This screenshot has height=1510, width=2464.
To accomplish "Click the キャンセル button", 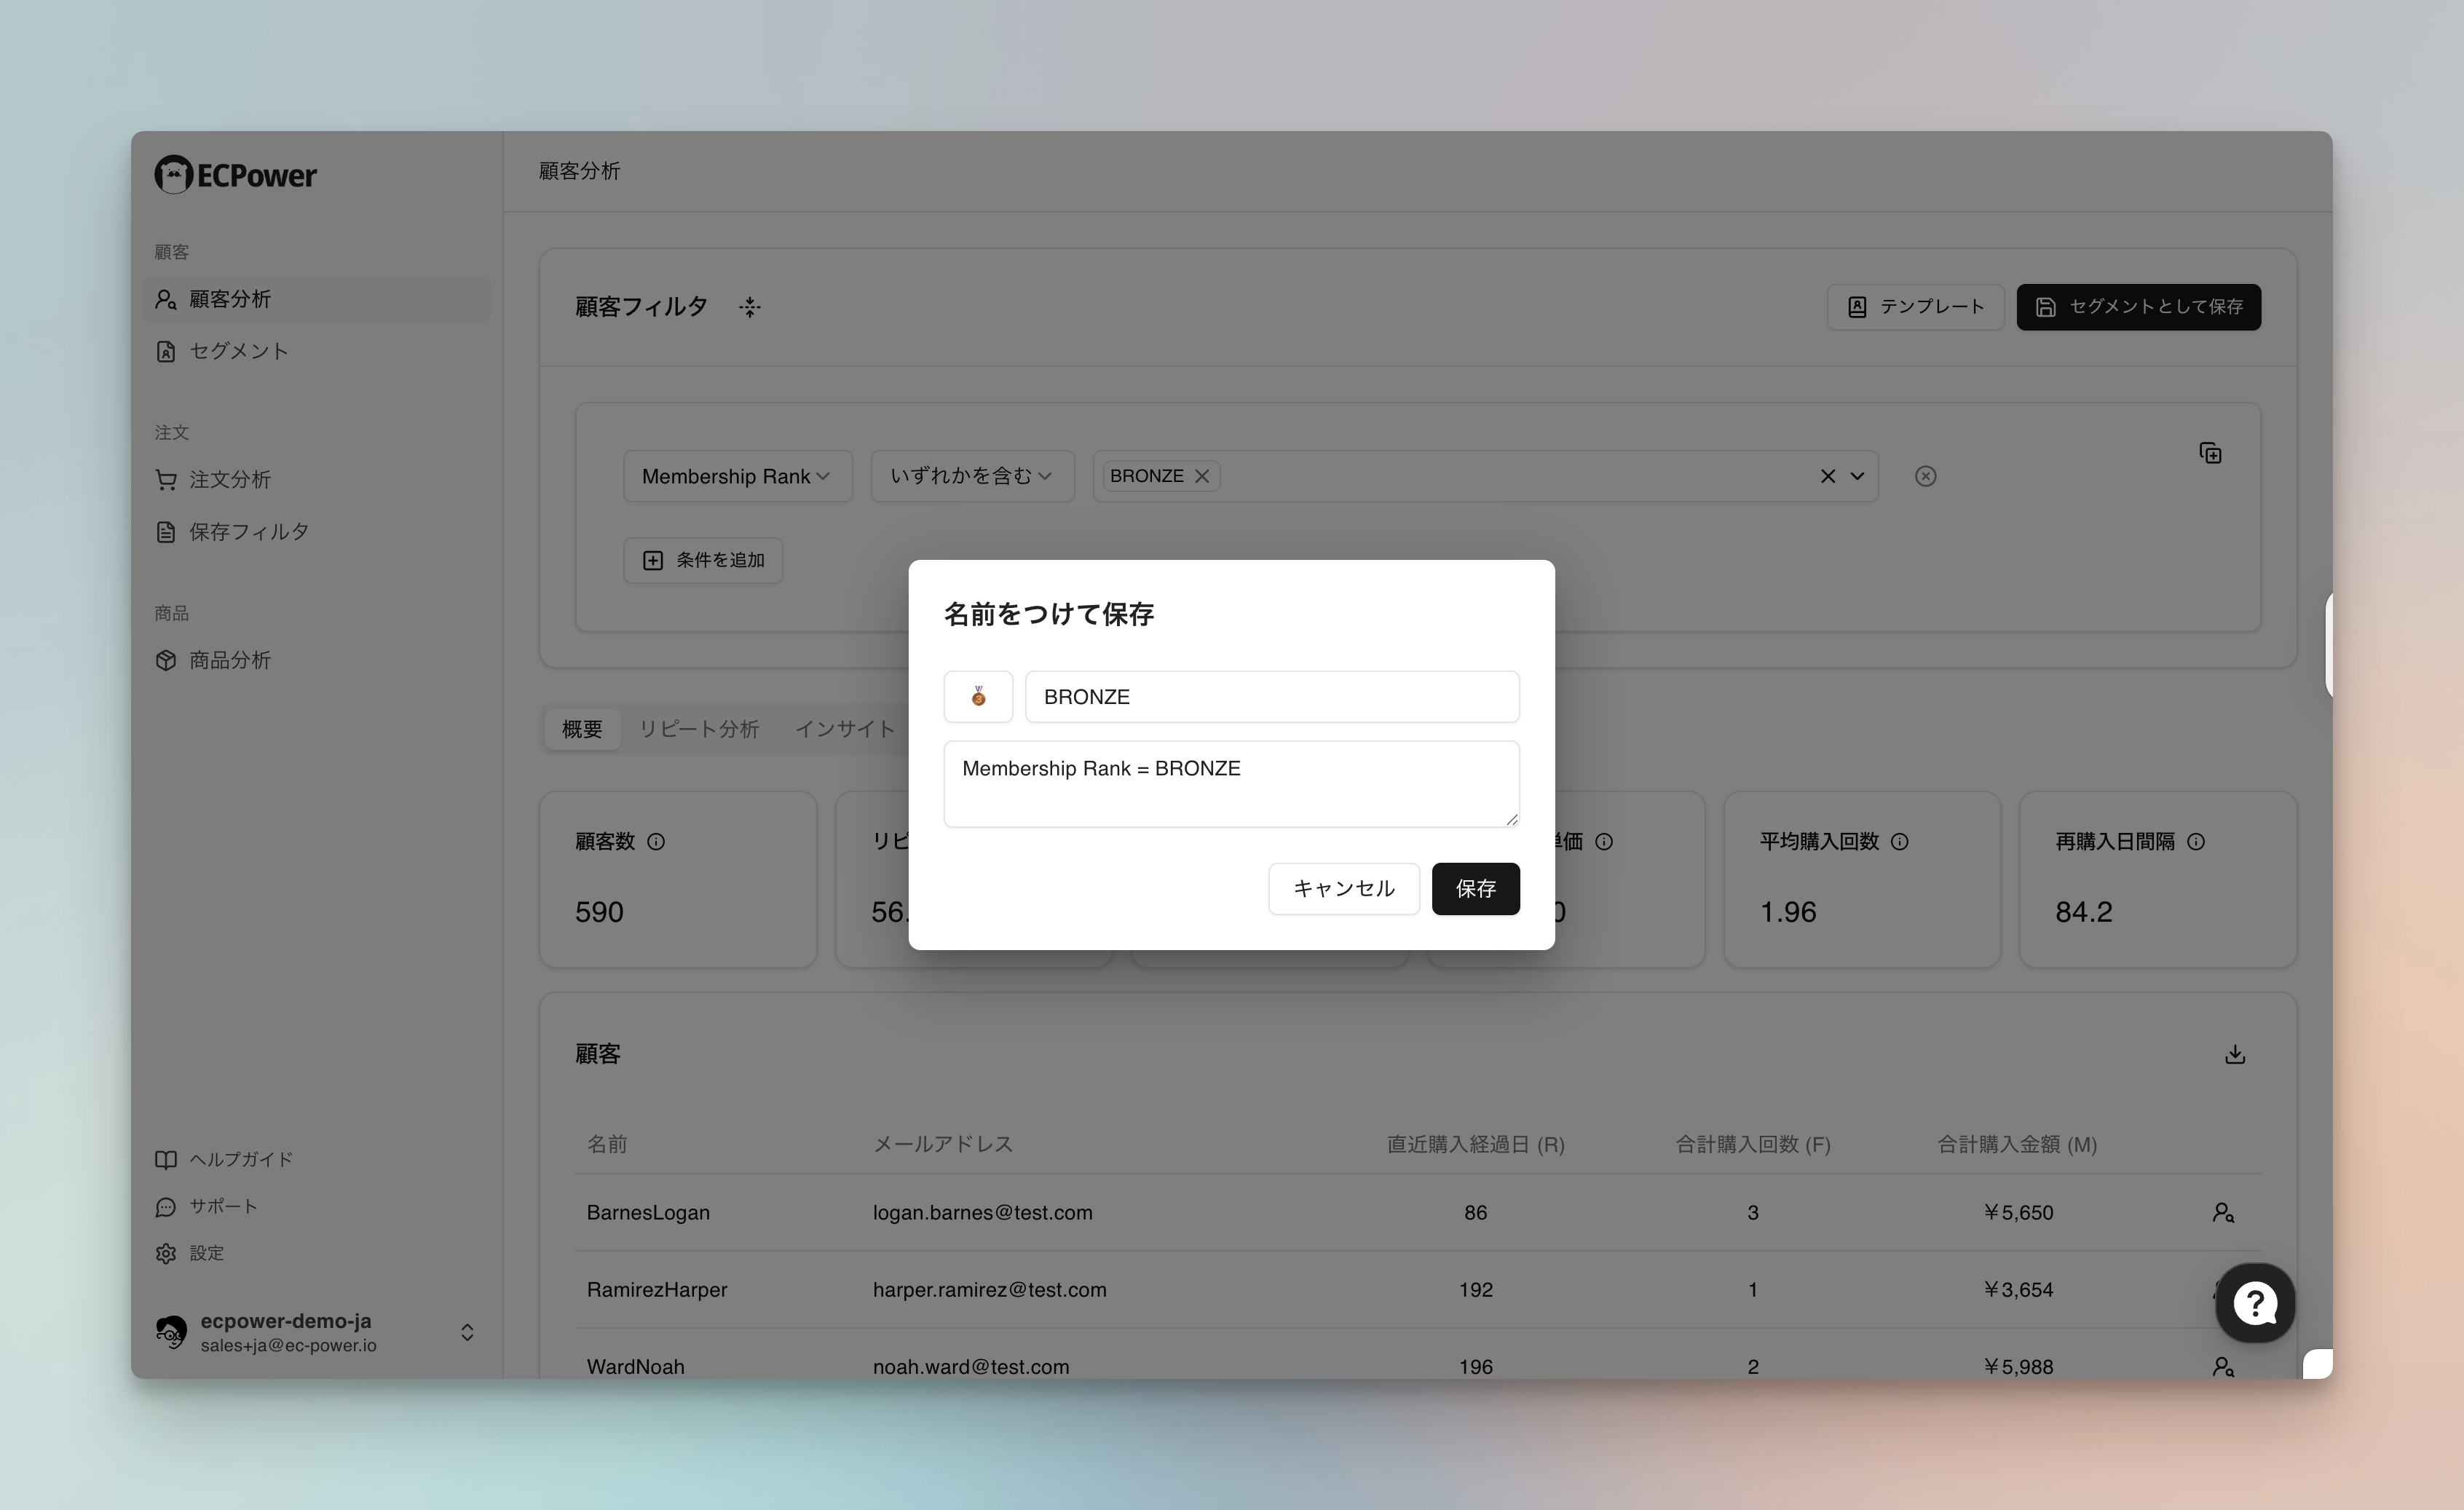I will click(1343, 888).
